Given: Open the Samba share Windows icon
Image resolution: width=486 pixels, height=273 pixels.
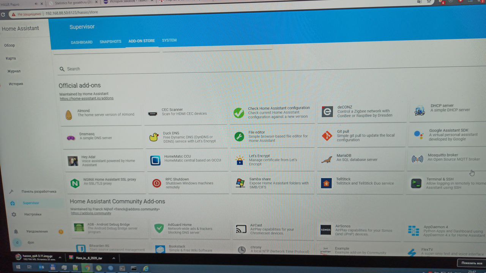Looking at the screenshot, I should point(240,183).
